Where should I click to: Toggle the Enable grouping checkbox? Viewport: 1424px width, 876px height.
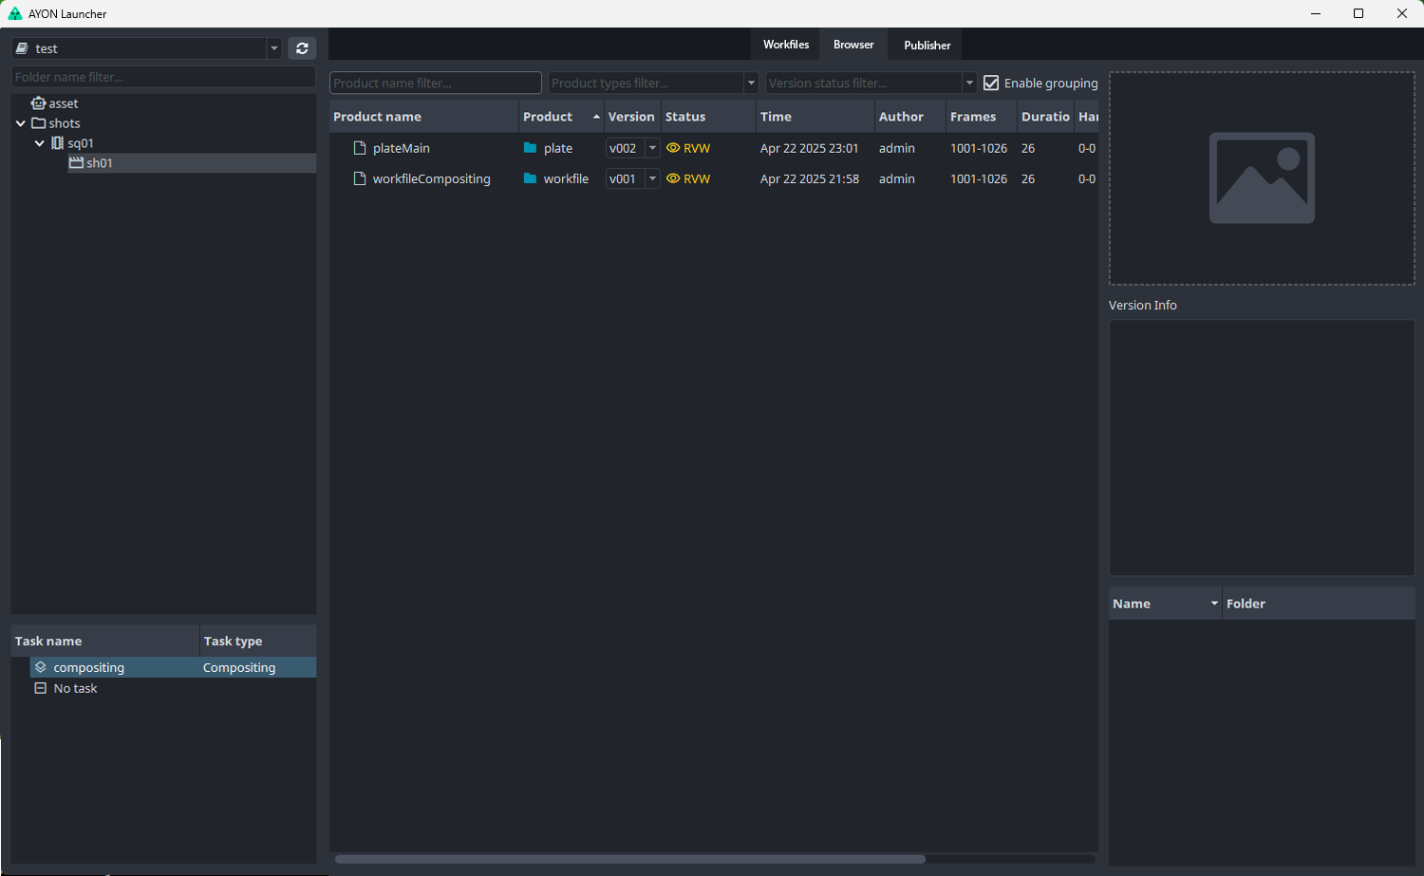click(991, 84)
